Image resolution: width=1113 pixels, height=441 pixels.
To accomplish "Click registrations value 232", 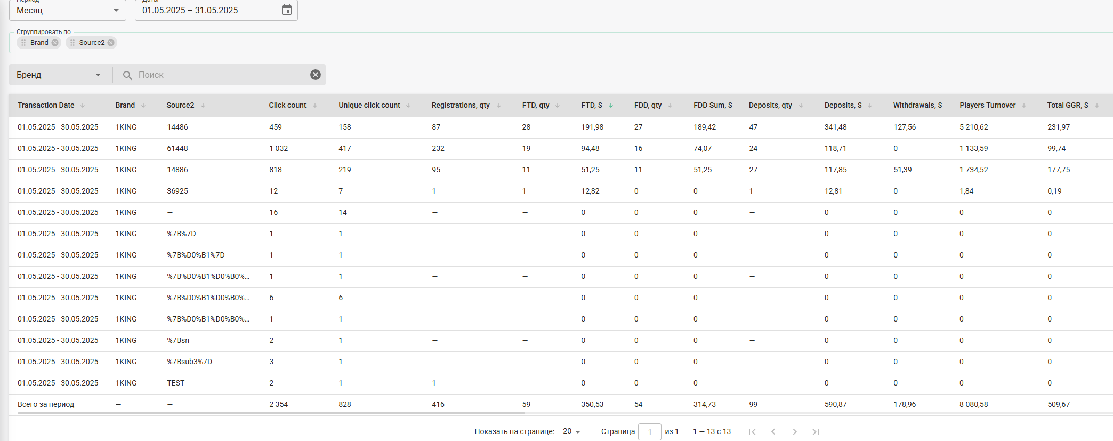I will 438,148.
